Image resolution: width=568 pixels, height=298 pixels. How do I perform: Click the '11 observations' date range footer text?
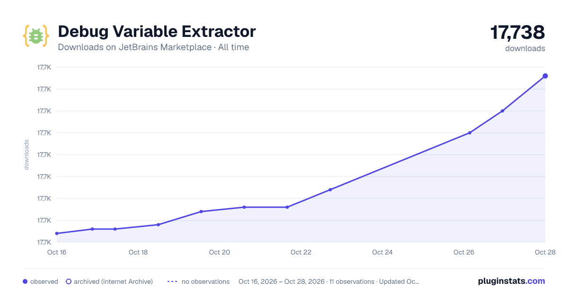tap(329, 281)
